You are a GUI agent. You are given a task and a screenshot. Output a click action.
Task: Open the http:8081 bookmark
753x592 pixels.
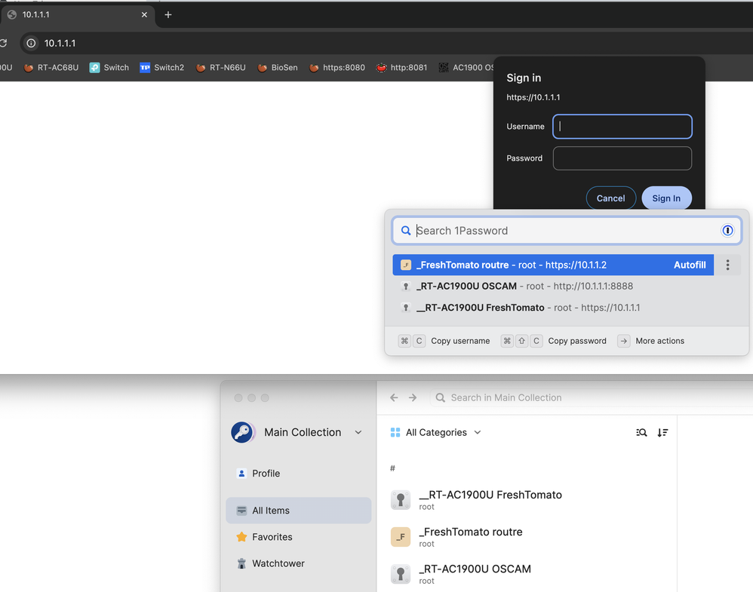(402, 68)
